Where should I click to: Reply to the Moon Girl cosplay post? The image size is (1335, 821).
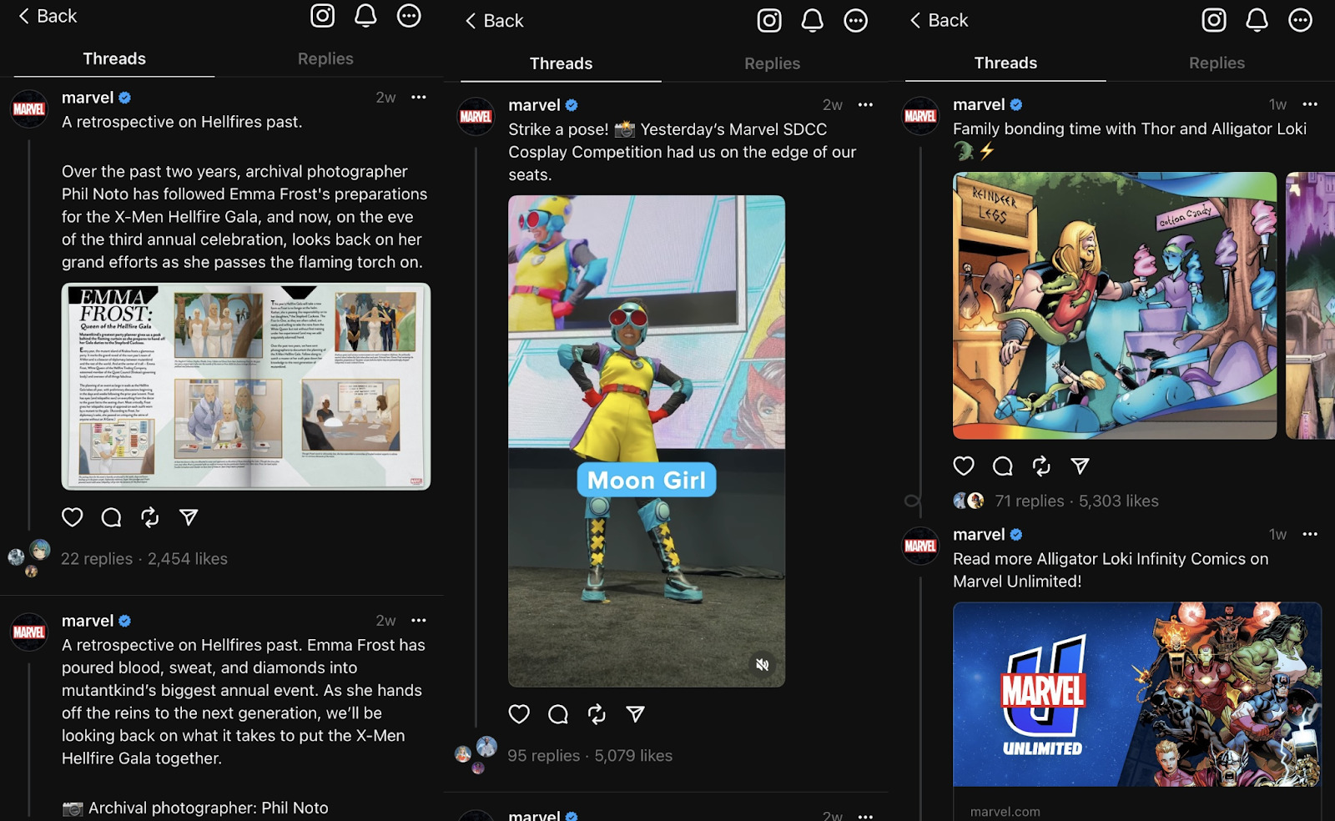tap(558, 714)
